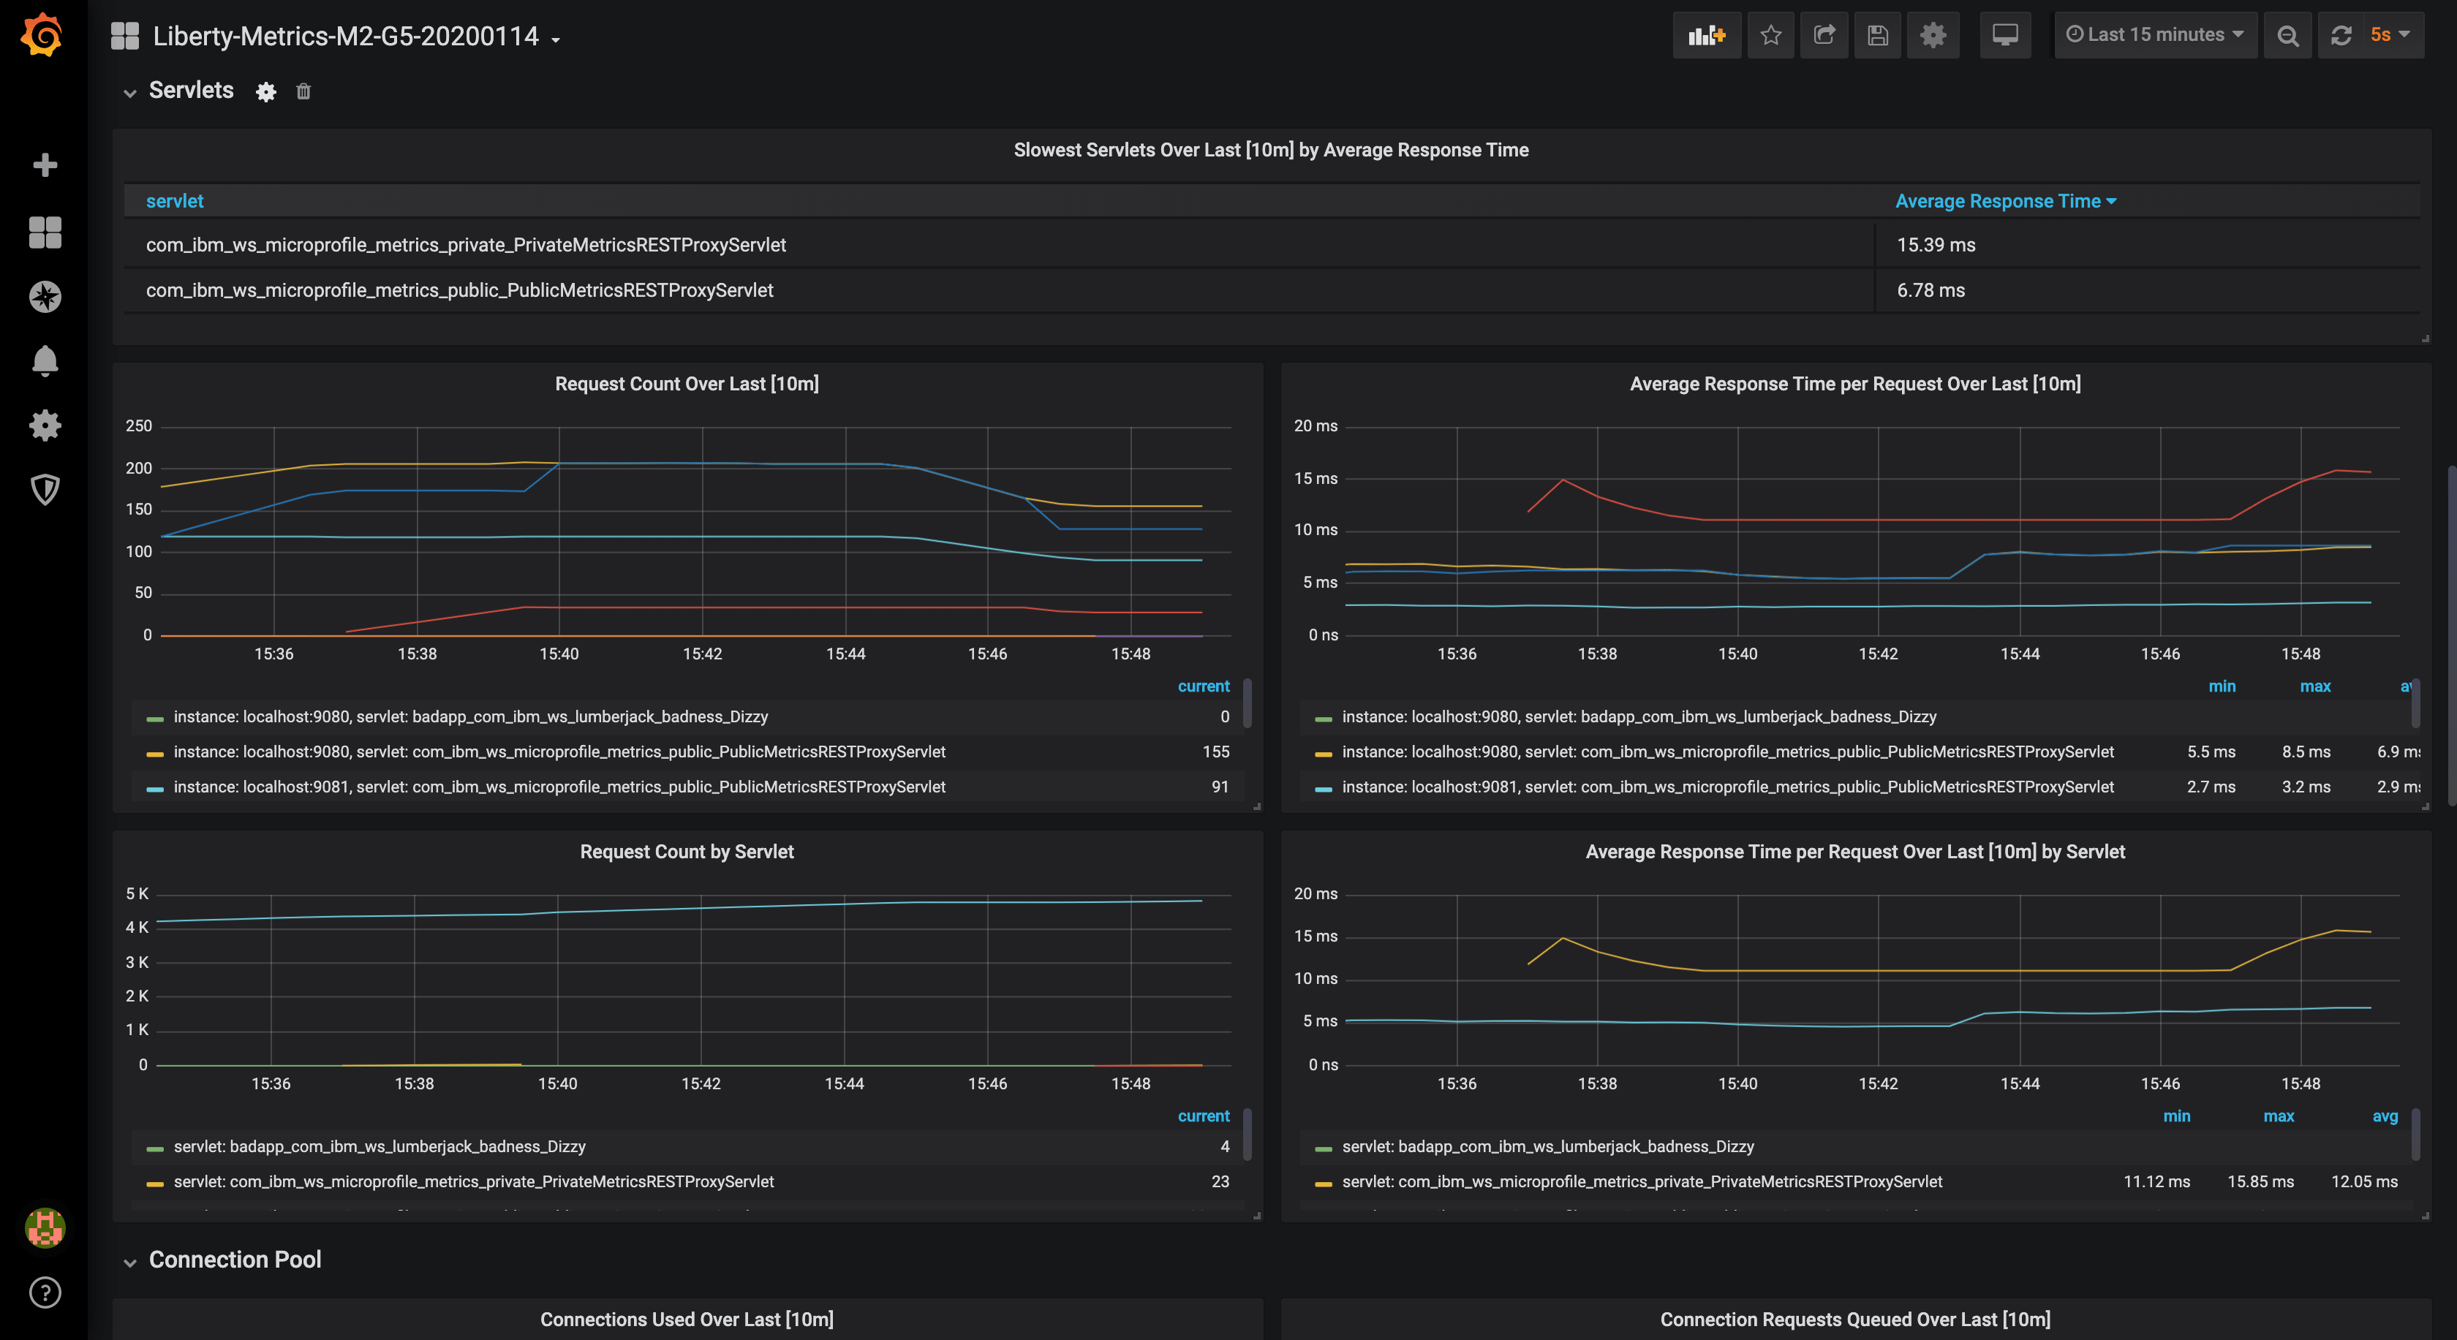Open the Last 15 minutes time picker
The width and height of the screenshot is (2457, 1340).
(x=2155, y=35)
